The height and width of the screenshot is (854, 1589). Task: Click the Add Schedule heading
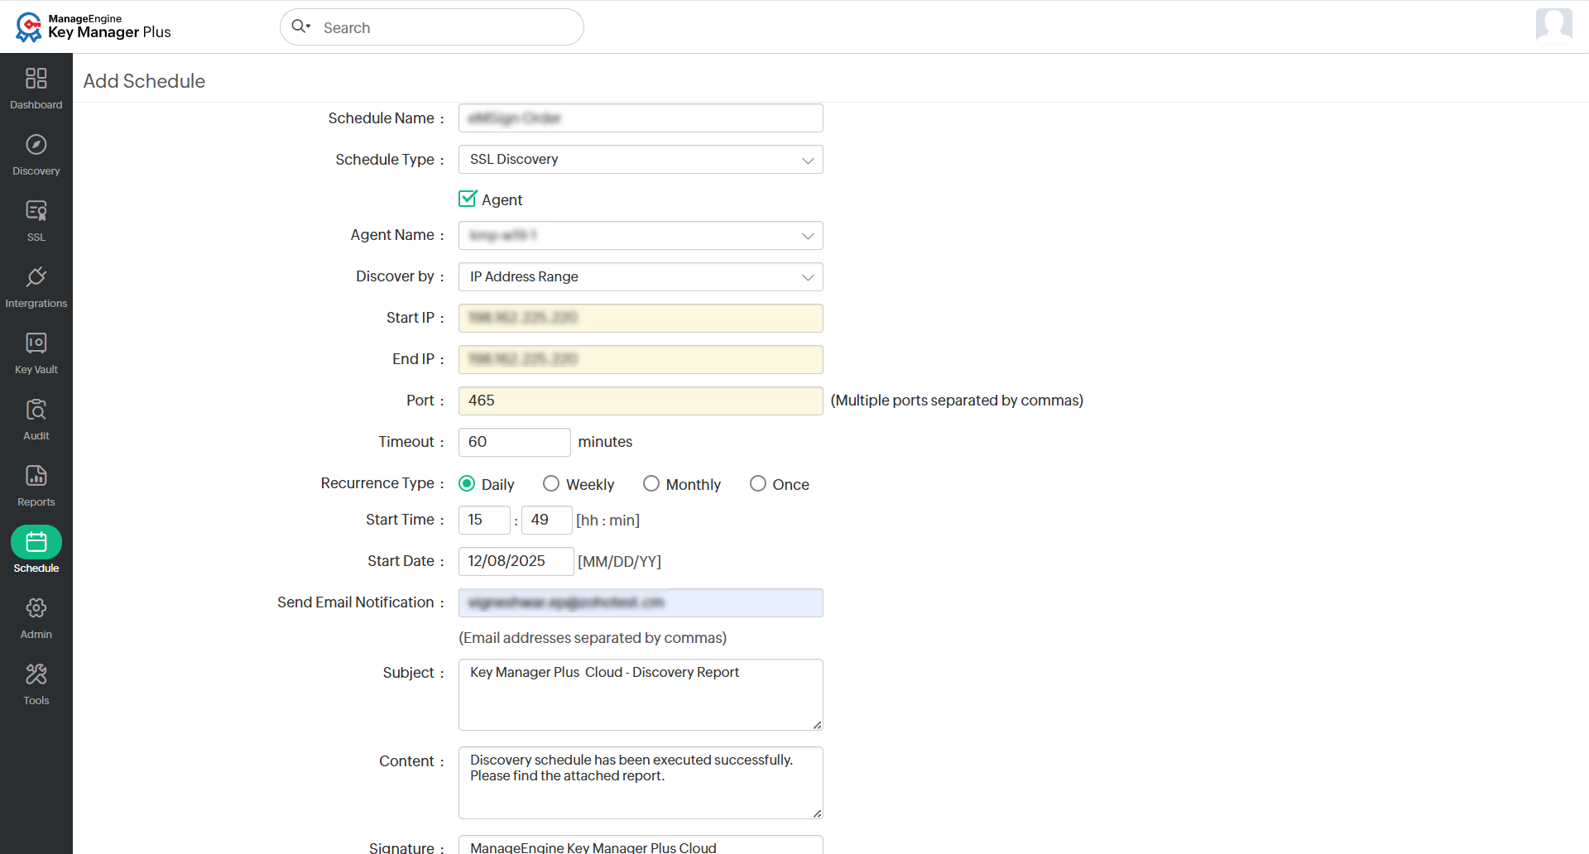(x=144, y=81)
